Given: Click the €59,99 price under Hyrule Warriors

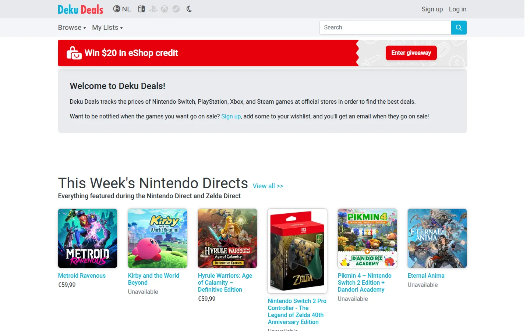Looking at the screenshot, I should (207, 299).
